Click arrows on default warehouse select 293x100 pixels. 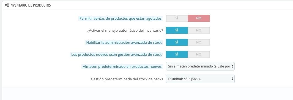click(x=232, y=66)
